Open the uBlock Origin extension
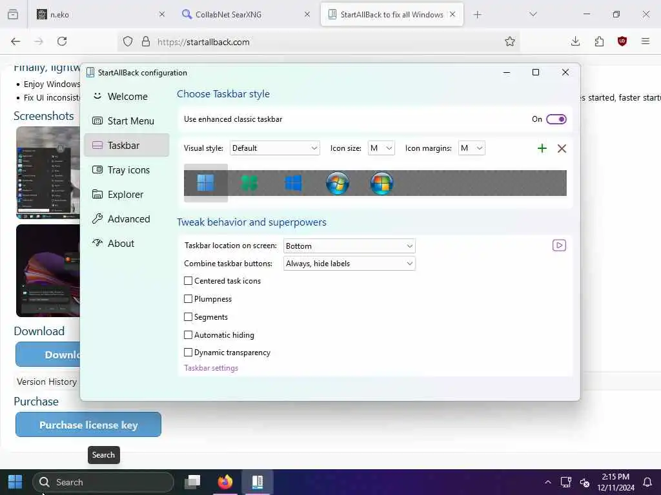Image resolution: width=661 pixels, height=495 pixels. 622,41
